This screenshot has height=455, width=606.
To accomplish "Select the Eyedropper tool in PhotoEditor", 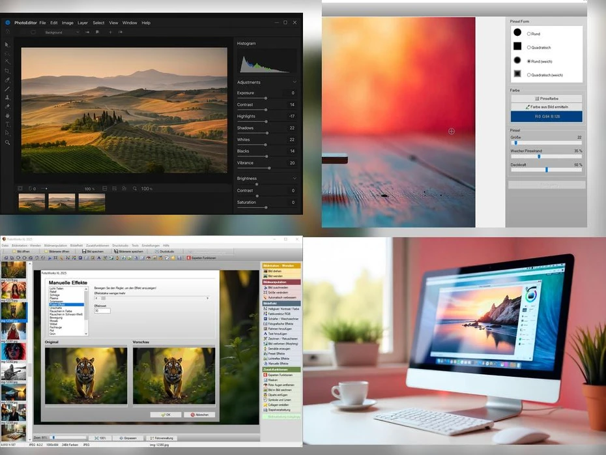I will 8,80.
